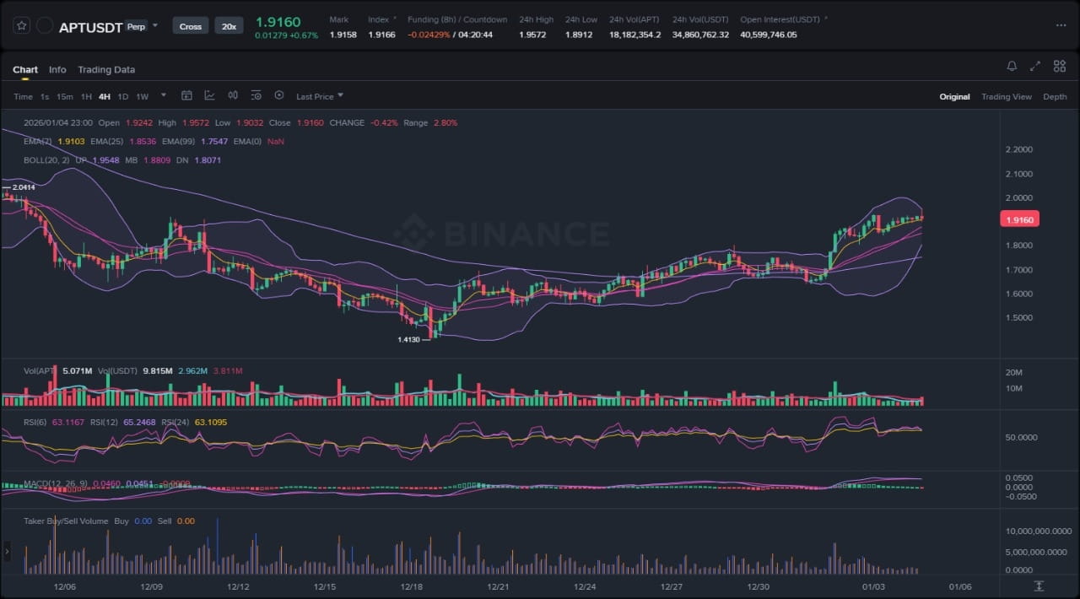The width and height of the screenshot is (1080, 599).
Task: Reset chart scale icon at bottom right
Action: [x=1039, y=586]
